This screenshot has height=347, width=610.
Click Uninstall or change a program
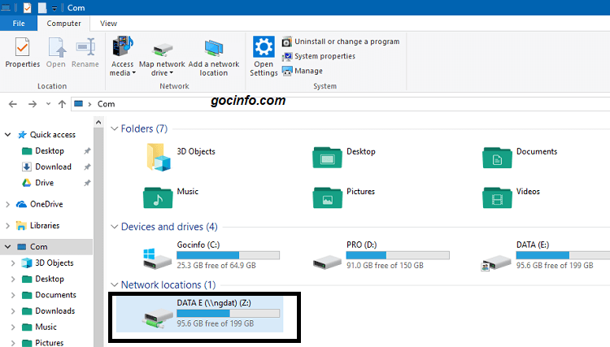341,41
